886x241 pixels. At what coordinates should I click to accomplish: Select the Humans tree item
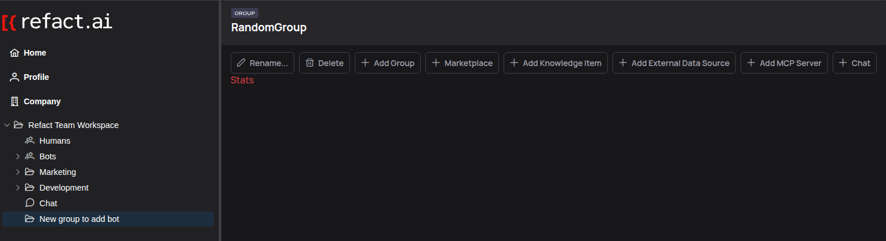tap(55, 141)
